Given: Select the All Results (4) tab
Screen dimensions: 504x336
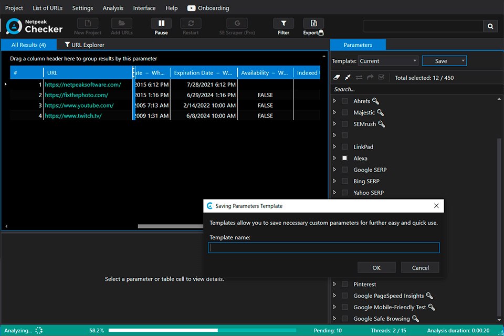Looking at the screenshot, I should click(x=28, y=45).
